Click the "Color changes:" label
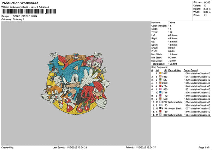The height and width of the screenshot is (150, 212). coord(159,26)
